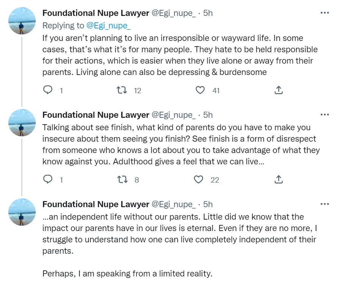The height and width of the screenshot is (281, 339).
Task: Open more options on the first tweet
Action: point(325,13)
